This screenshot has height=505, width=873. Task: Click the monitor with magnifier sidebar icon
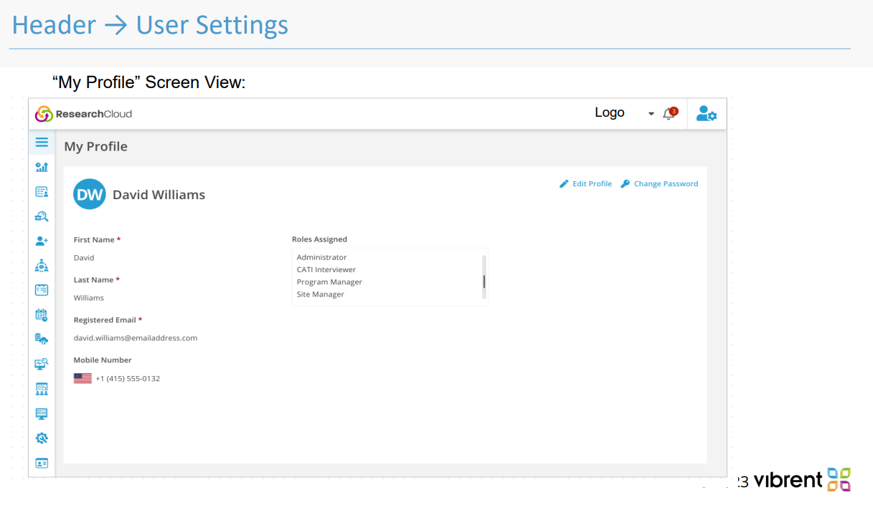(x=42, y=364)
